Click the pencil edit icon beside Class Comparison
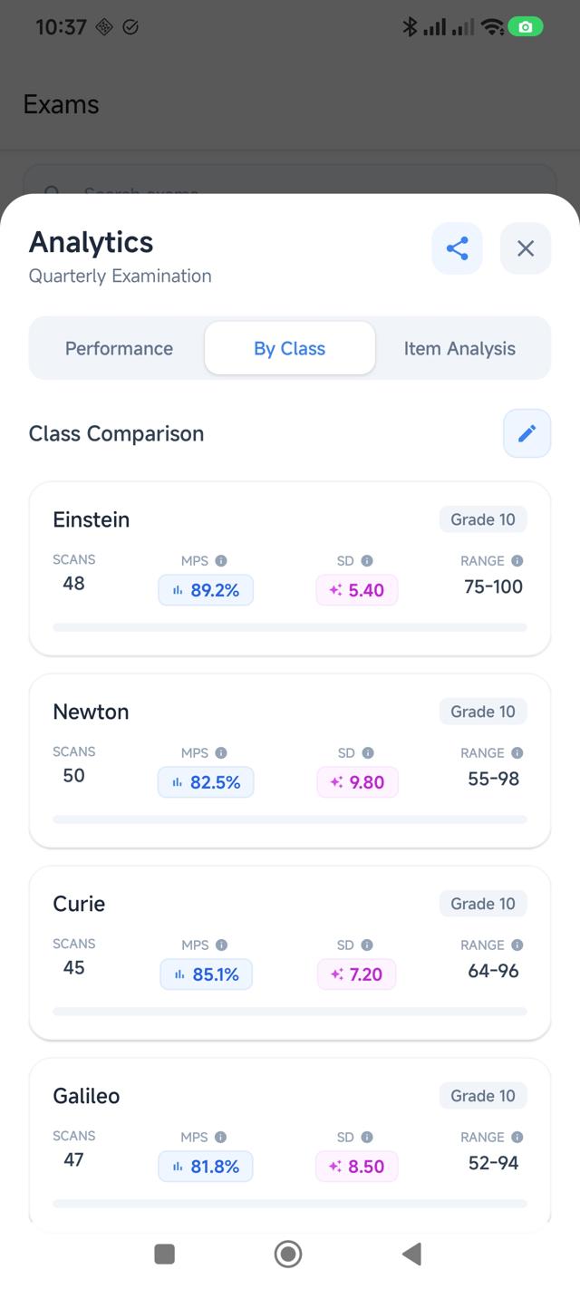The width and height of the screenshot is (580, 1289). click(527, 433)
